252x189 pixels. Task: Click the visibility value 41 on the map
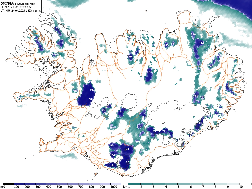[113, 165]
